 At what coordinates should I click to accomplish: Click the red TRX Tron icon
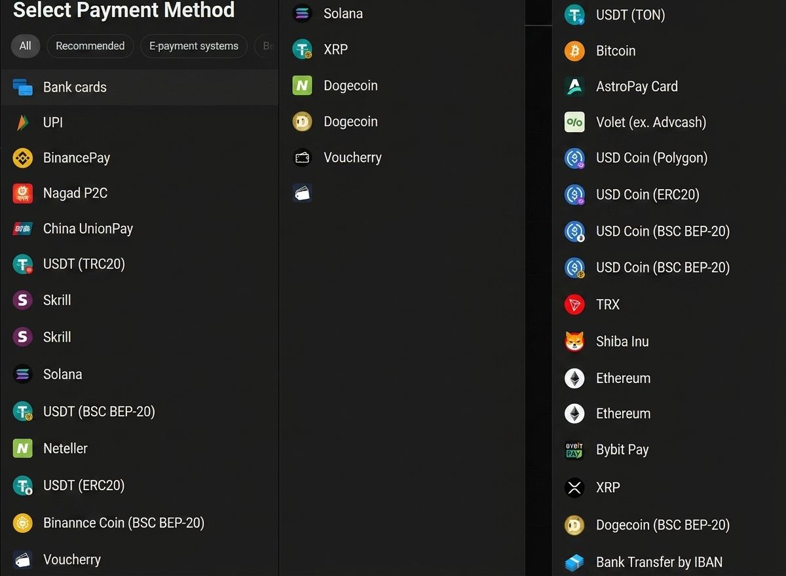[574, 304]
